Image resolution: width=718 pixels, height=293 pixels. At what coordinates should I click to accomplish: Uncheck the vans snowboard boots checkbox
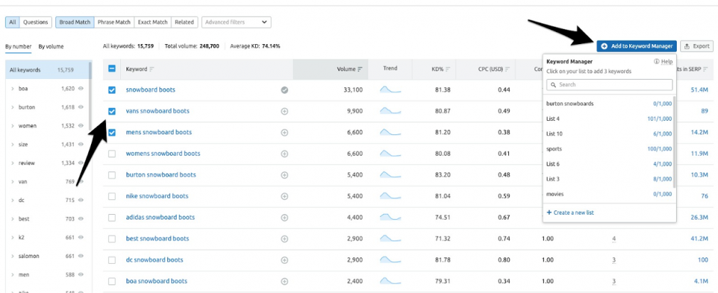[112, 111]
